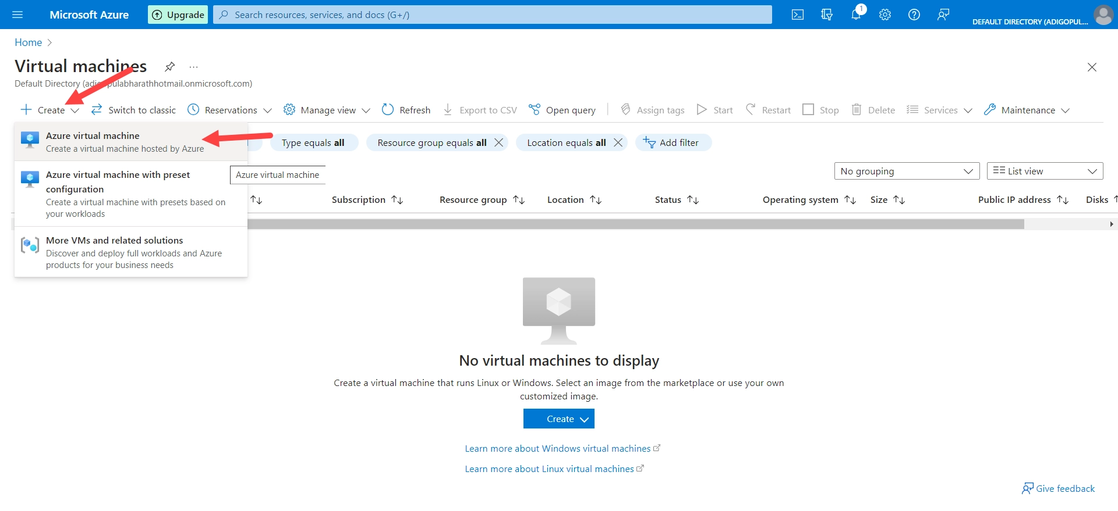This screenshot has width=1118, height=511.
Task: Open Learn more about Linux virtual machines
Action: [x=554, y=469]
